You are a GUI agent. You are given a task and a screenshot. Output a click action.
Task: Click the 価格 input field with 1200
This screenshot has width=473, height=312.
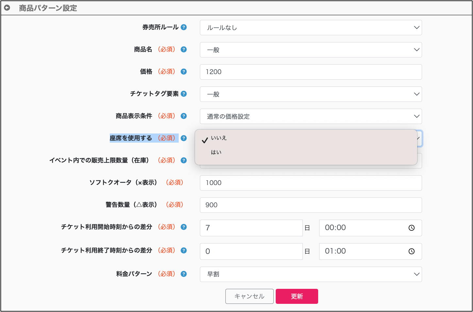tap(311, 72)
